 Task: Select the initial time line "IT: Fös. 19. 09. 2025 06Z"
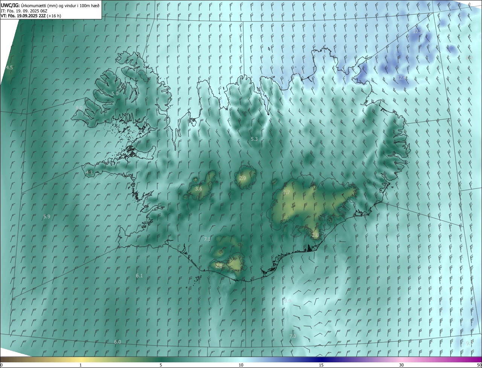[24, 11]
